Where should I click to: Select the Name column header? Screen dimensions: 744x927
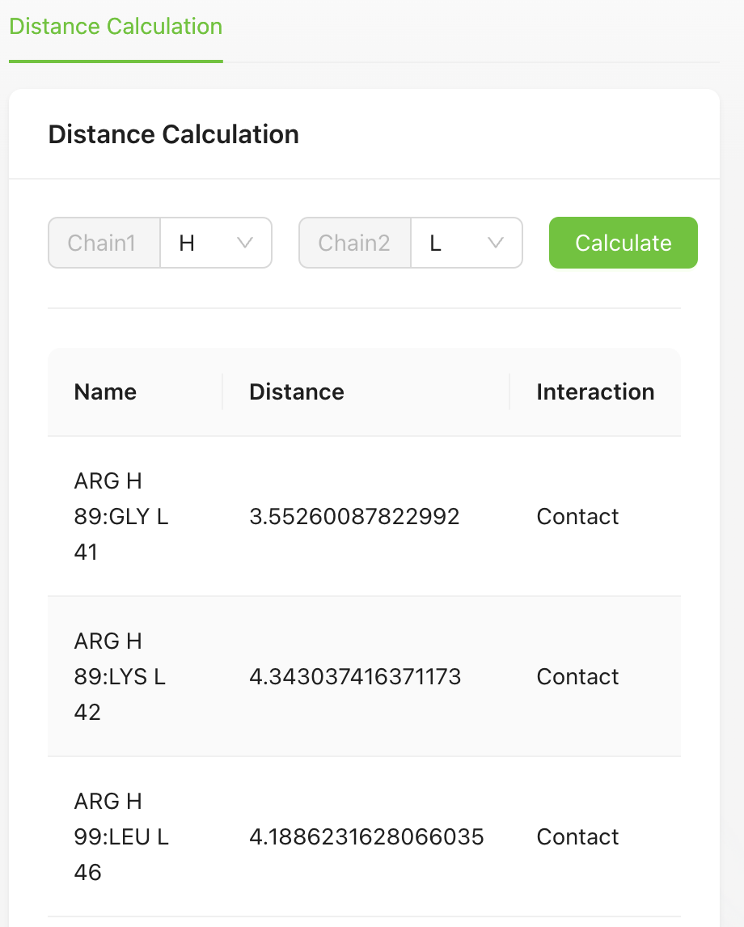click(105, 392)
